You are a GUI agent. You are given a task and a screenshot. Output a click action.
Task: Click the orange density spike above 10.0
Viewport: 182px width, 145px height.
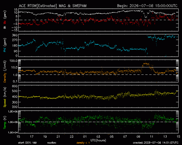(x=146, y=64)
